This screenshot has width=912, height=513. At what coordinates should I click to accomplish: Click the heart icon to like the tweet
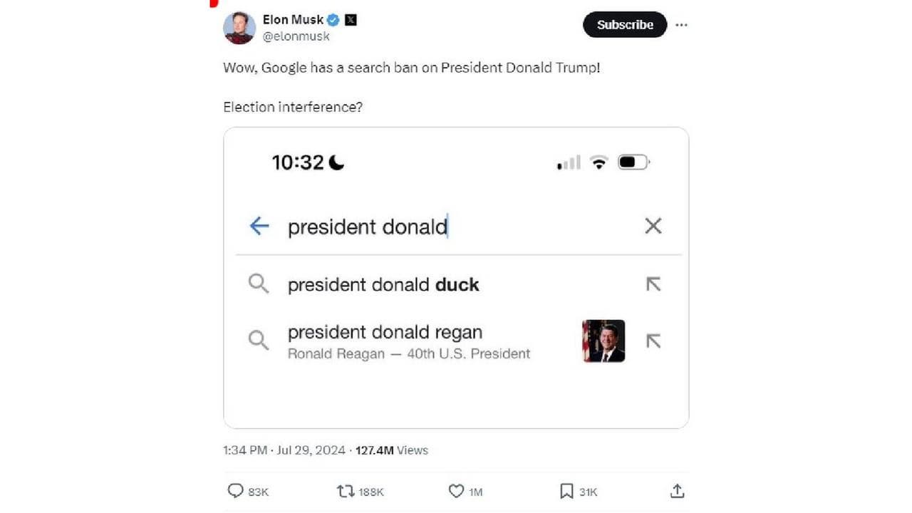coord(457,491)
